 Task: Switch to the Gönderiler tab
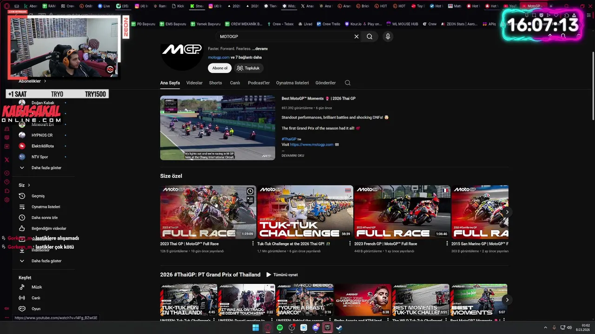tap(325, 83)
